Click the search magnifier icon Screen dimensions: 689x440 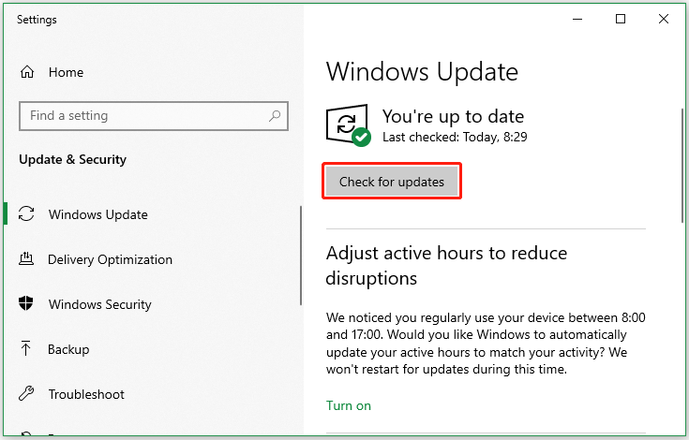click(275, 116)
